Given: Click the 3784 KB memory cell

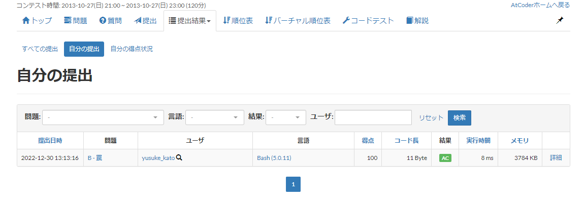Looking at the screenshot, I should (526, 158).
